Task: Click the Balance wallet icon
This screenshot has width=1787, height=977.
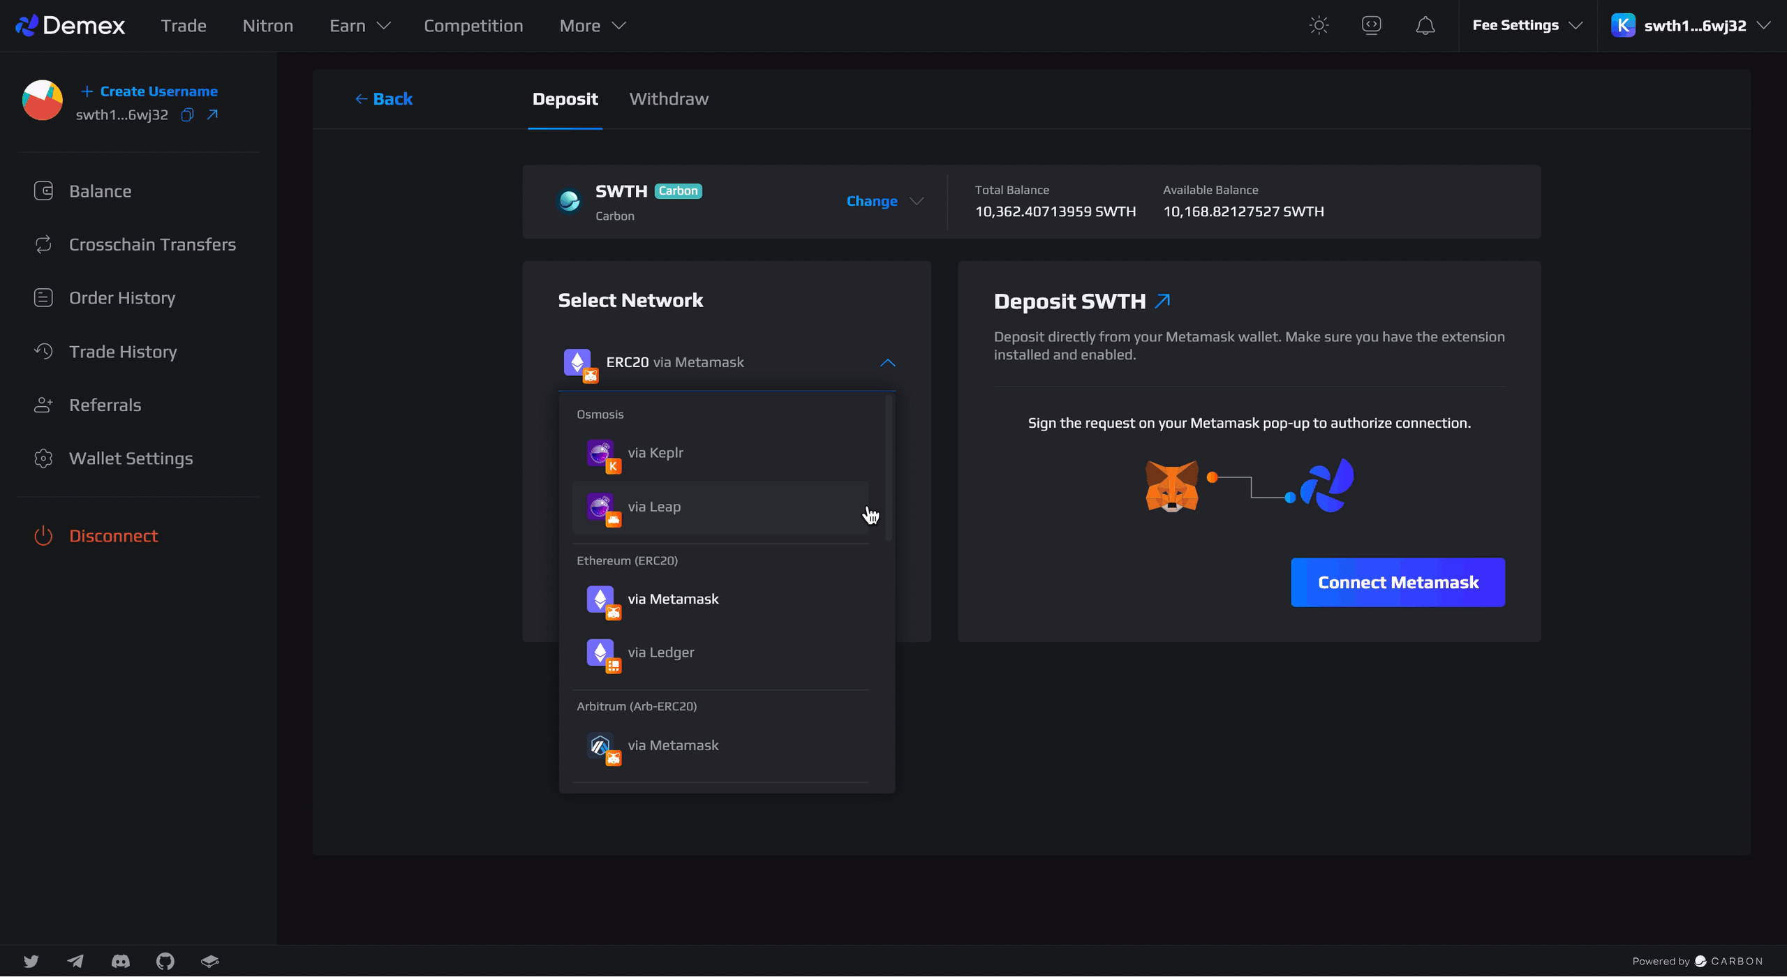Action: click(x=43, y=191)
